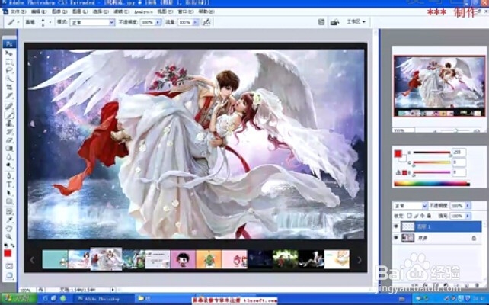
Task: Select the 图层 1 layer row
Action: click(437, 226)
